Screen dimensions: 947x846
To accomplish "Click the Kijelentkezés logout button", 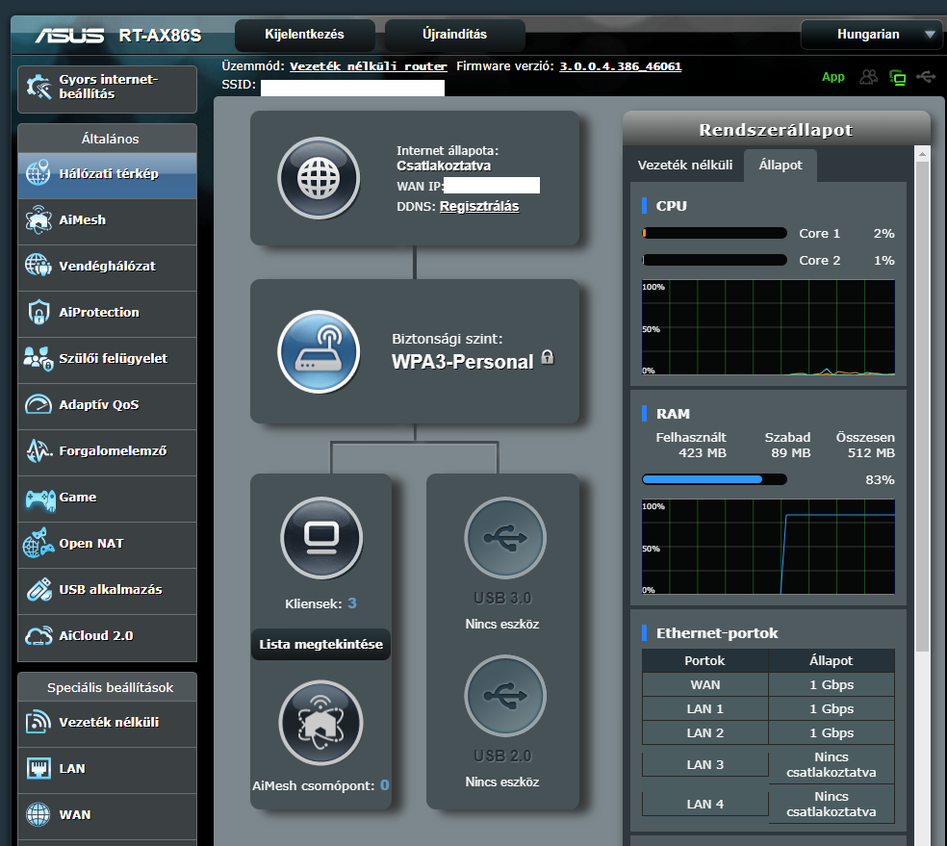I will [x=304, y=35].
